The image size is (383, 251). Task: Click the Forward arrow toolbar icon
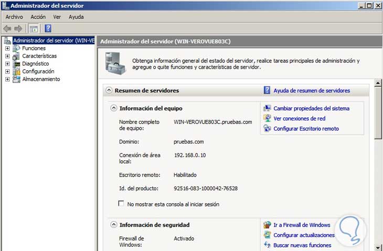point(18,28)
